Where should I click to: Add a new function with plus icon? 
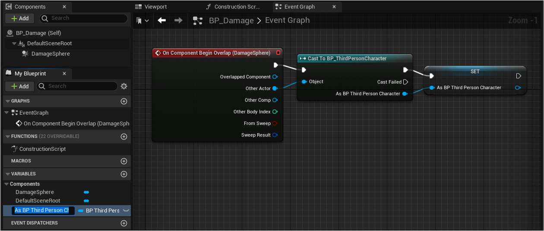(x=124, y=137)
